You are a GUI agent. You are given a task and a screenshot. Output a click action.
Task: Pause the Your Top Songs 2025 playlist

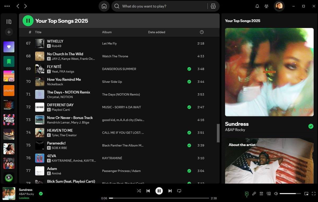click(x=28, y=21)
